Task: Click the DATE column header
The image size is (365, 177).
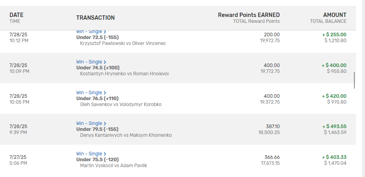Action: coord(16,15)
